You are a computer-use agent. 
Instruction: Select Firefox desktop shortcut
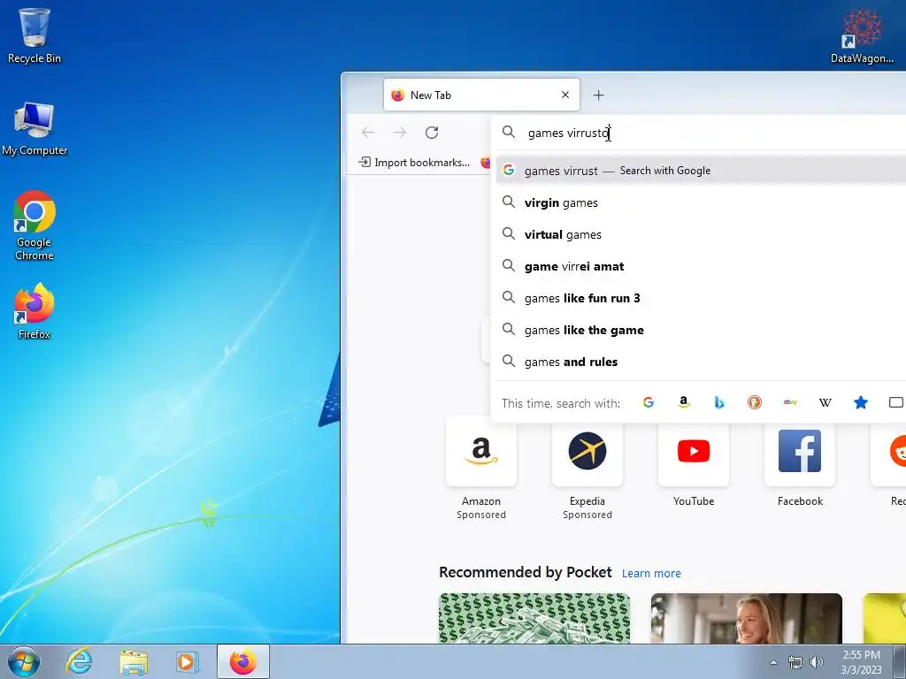(x=35, y=311)
